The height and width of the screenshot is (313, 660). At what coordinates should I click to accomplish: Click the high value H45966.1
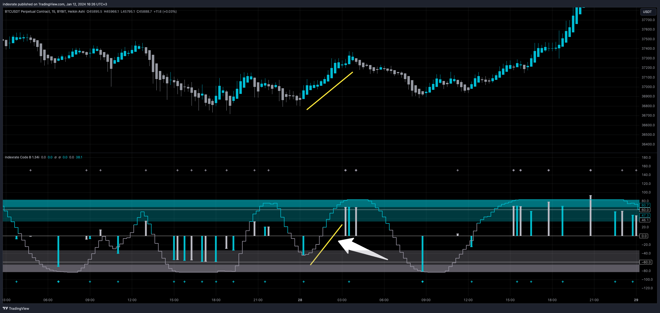(x=111, y=12)
